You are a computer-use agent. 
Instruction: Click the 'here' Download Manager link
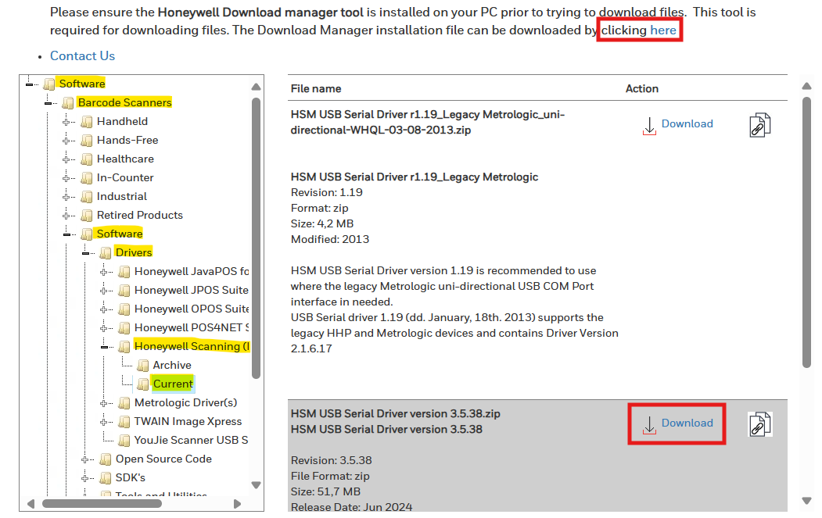pyautogui.click(x=663, y=30)
